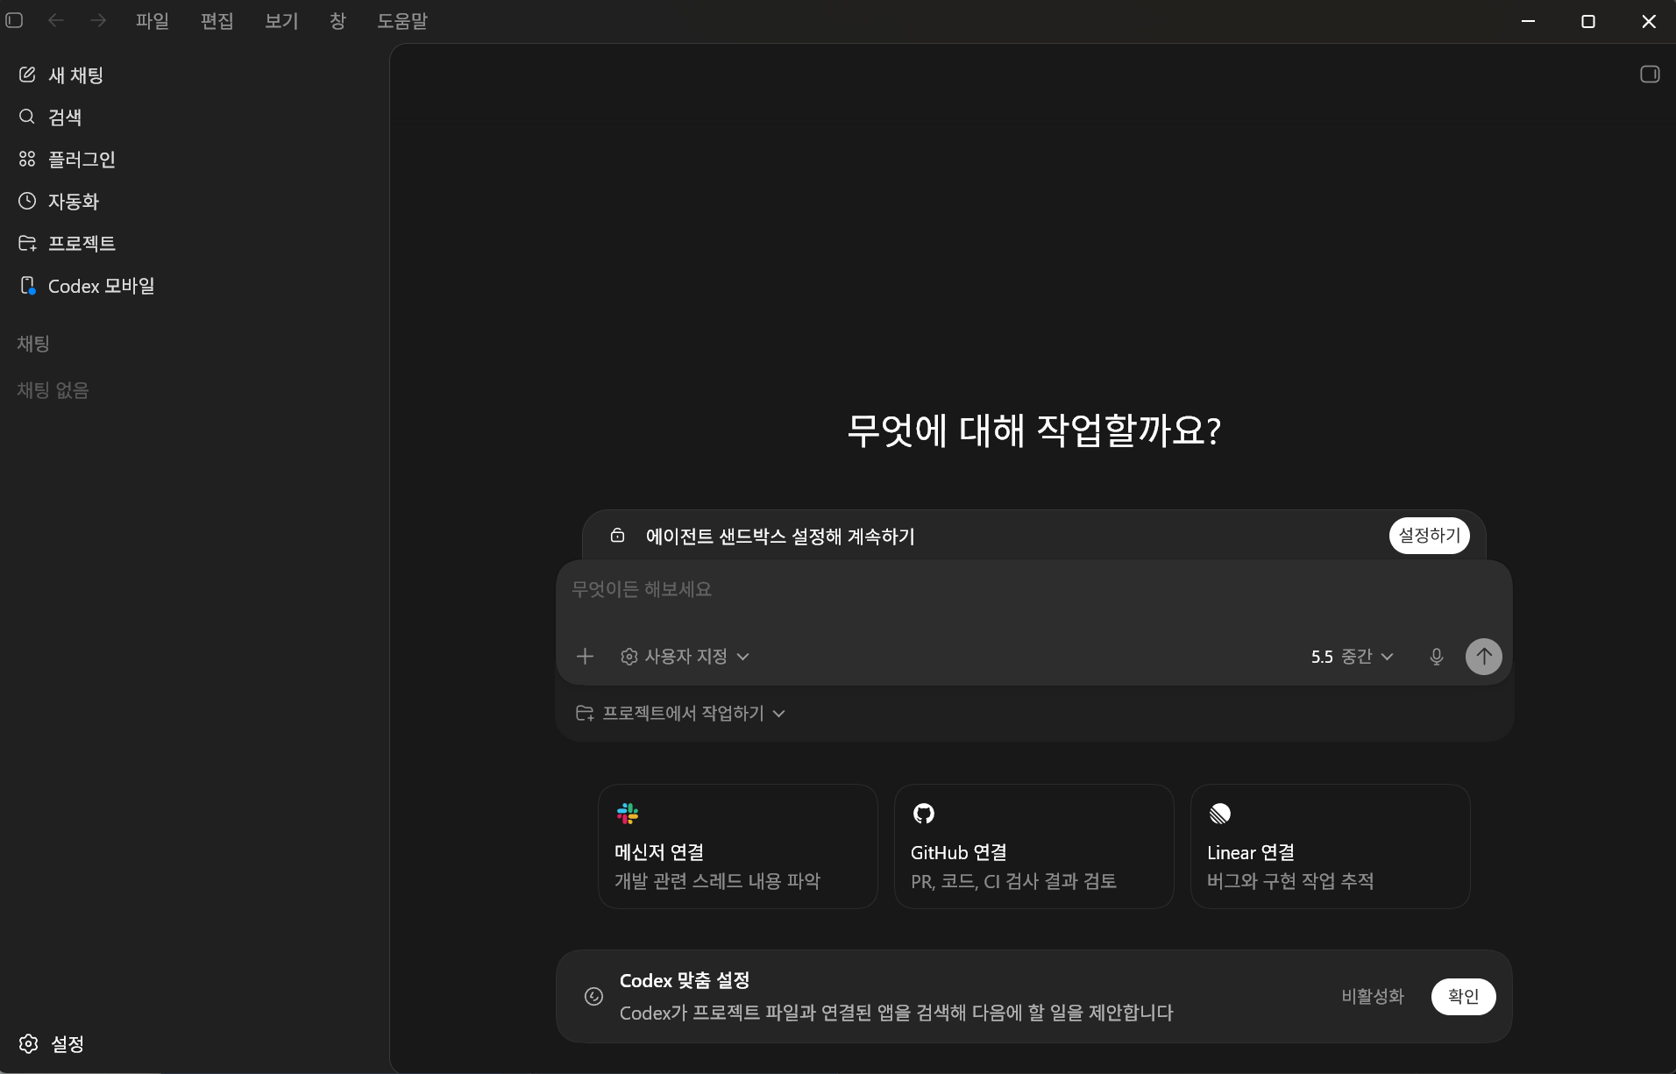1676x1074 pixels.
Task: Click 버그와 구현 작업 추적 text
Action: coord(1290,881)
